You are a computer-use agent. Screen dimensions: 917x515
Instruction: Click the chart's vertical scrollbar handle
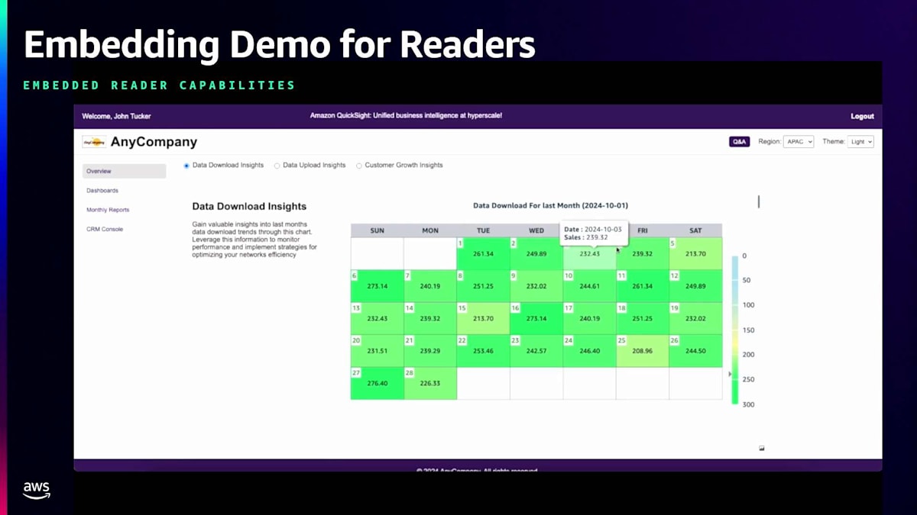pos(759,201)
